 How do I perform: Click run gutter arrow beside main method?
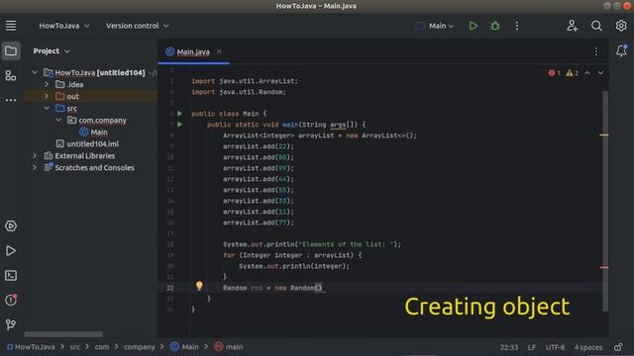(180, 125)
